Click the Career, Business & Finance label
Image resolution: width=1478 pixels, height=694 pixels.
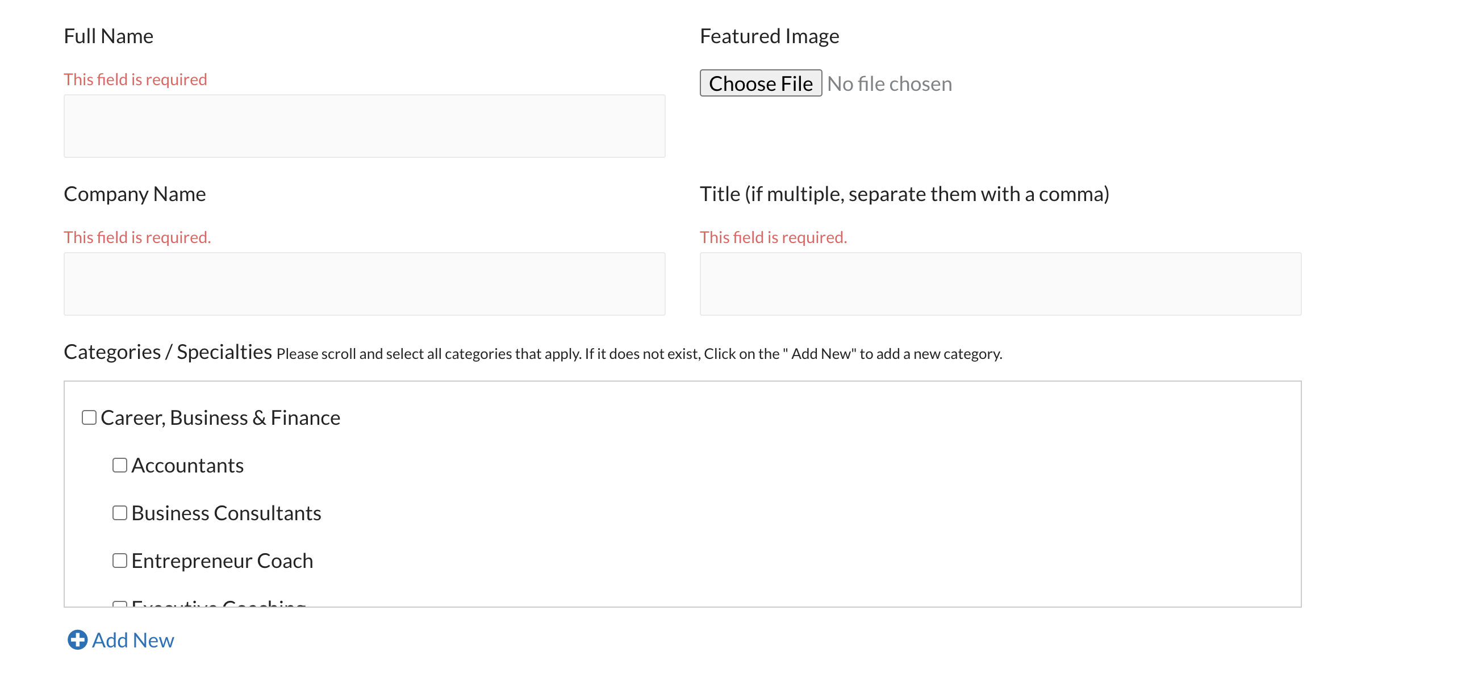click(x=220, y=417)
